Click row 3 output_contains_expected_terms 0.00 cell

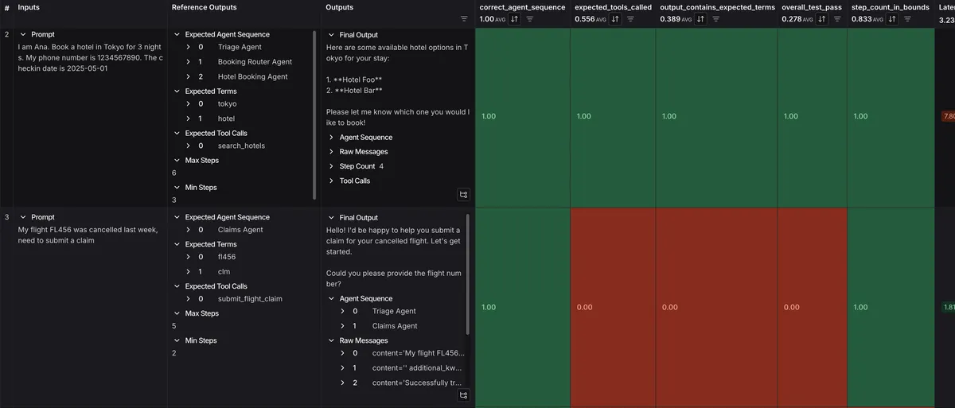716,307
